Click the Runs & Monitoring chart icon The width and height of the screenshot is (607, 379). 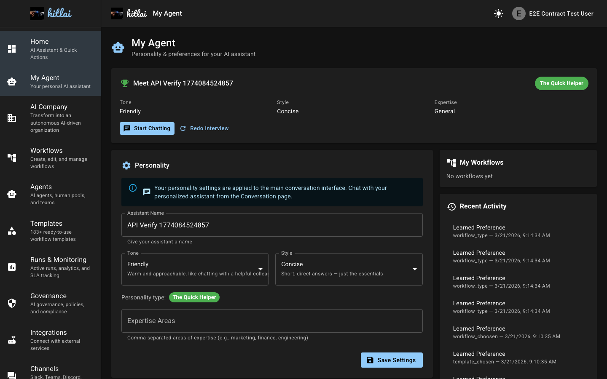pyautogui.click(x=12, y=267)
